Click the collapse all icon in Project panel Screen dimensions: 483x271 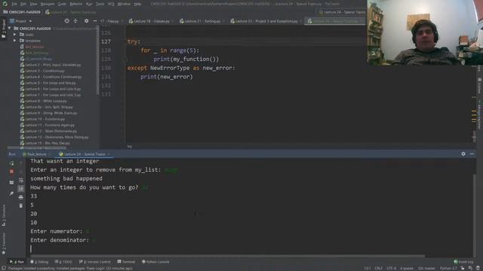[x=75, y=21]
